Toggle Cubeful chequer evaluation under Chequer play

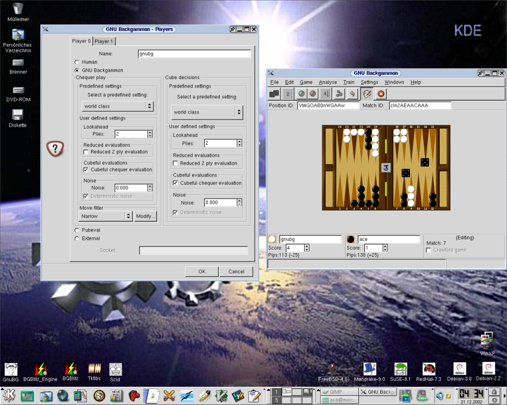(86, 170)
